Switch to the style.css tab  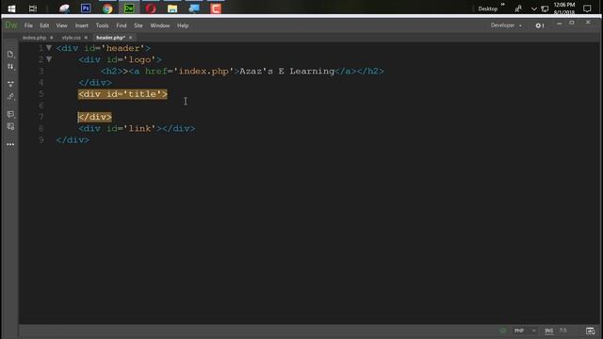point(72,38)
